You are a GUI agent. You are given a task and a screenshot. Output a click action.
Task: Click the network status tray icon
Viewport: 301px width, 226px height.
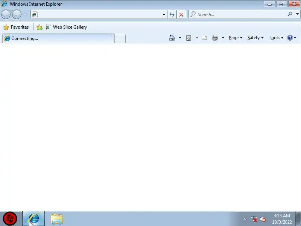254,219
